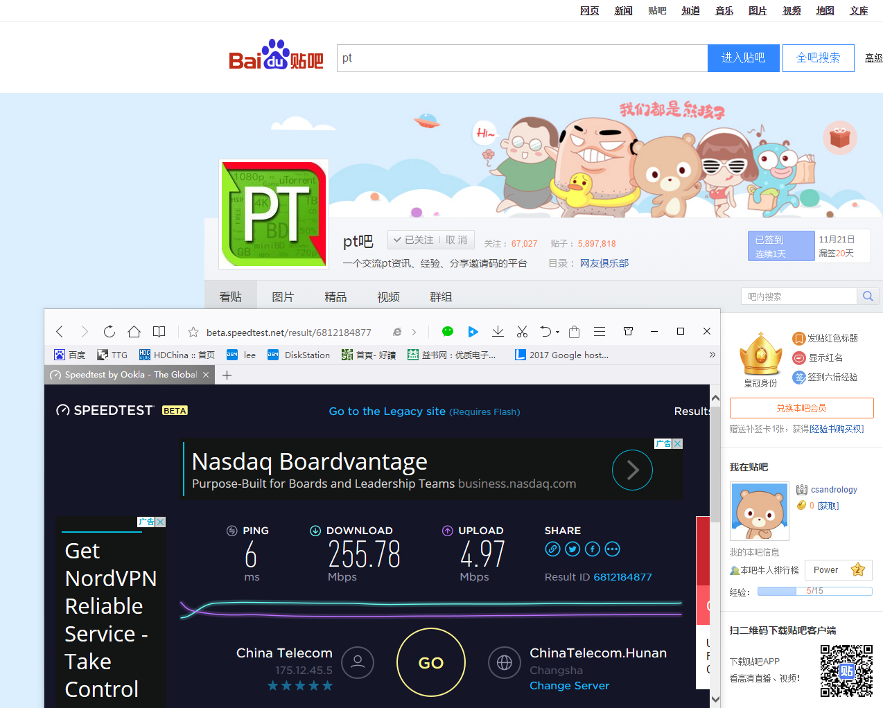
Task: Open the blue video player toolbar icon
Action: pos(473,332)
